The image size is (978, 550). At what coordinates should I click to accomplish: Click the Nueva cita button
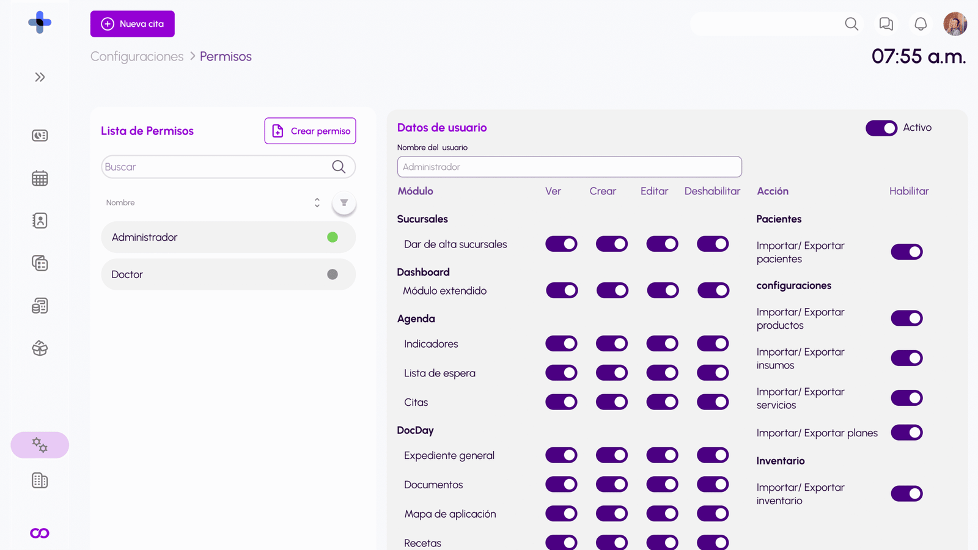(x=132, y=24)
